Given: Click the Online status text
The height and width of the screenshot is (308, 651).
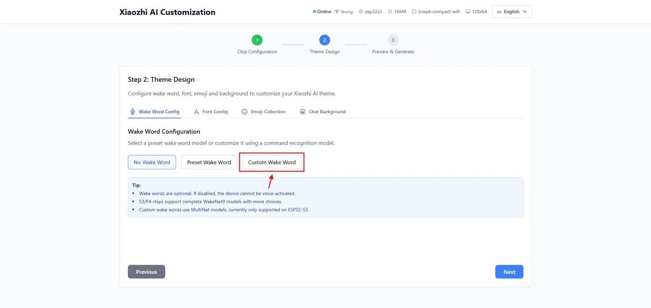Looking at the screenshot, I should 324,12.
